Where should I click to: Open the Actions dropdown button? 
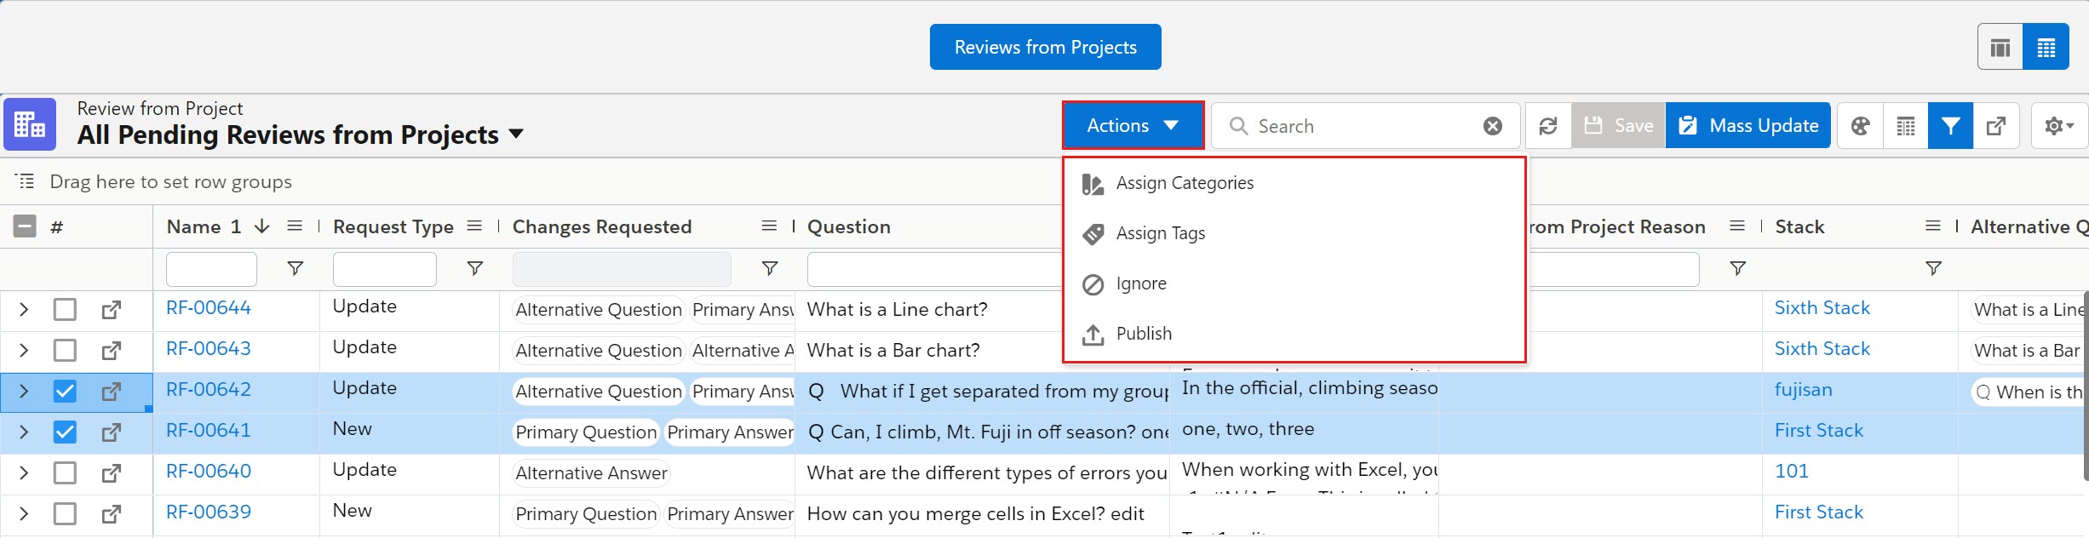pos(1133,126)
